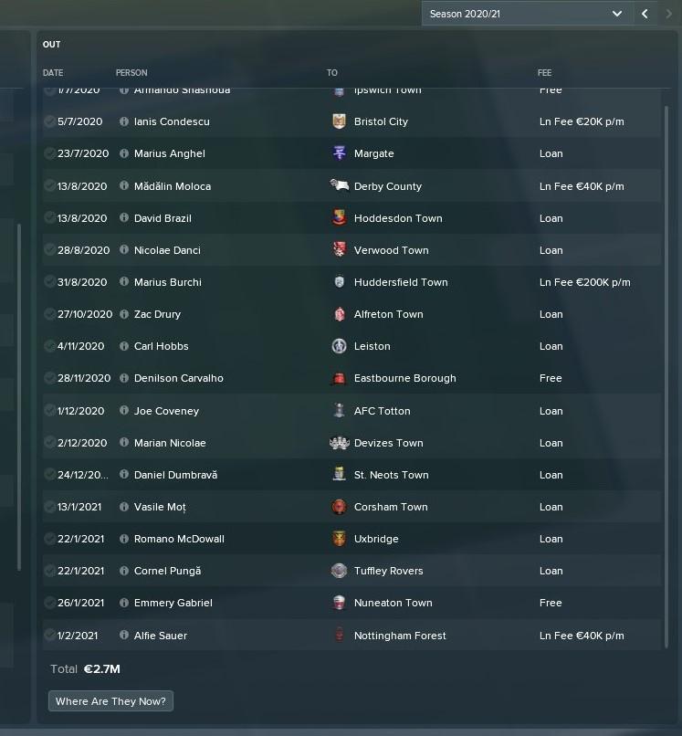Image resolution: width=682 pixels, height=736 pixels.
Task: Tick the checkbox for Carl Hobbs row
Action: tap(49, 346)
